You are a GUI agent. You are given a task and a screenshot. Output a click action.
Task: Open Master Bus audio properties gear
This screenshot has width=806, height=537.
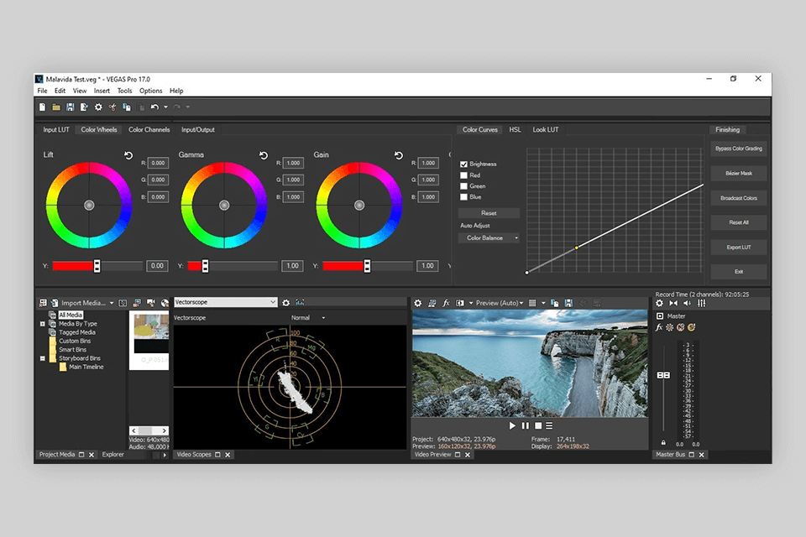click(660, 303)
